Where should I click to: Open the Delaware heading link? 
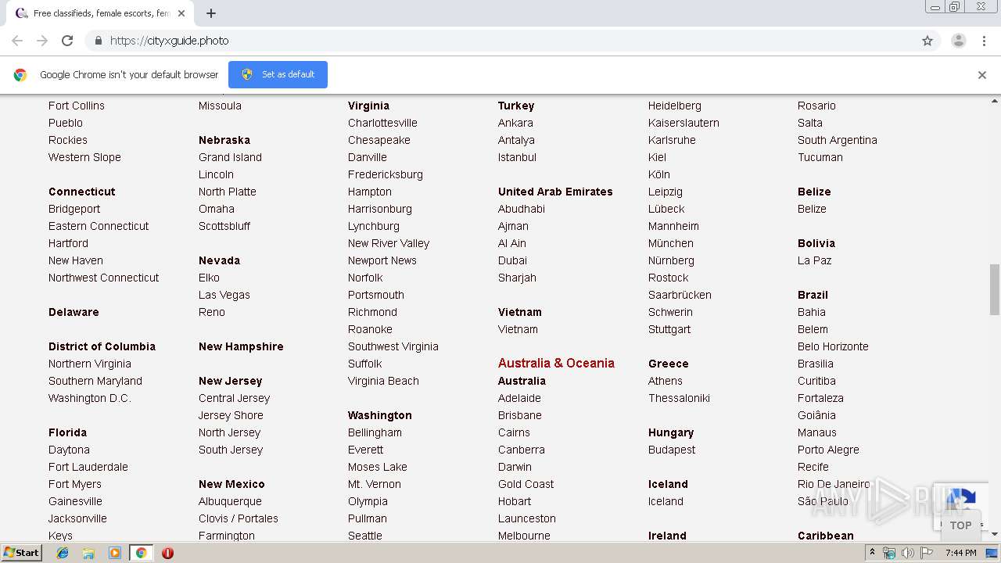[x=74, y=312]
